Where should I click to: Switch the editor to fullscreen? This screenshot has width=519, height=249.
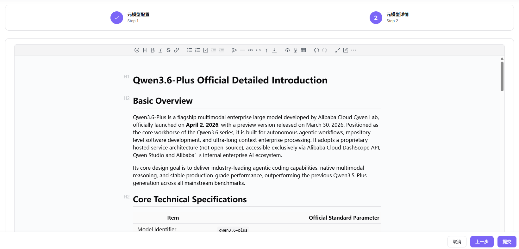338,50
